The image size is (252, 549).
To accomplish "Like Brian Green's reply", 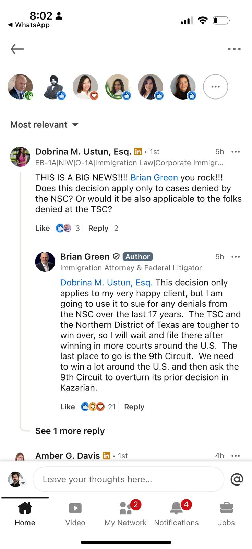I will coord(68,407).
